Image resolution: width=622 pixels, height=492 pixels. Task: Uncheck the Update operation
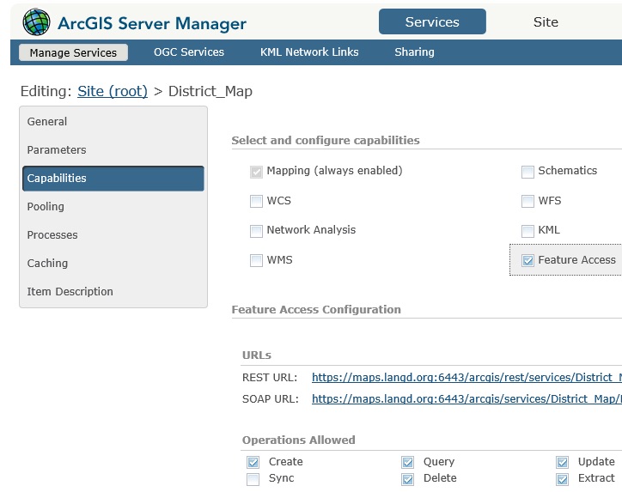click(x=562, y=462)
